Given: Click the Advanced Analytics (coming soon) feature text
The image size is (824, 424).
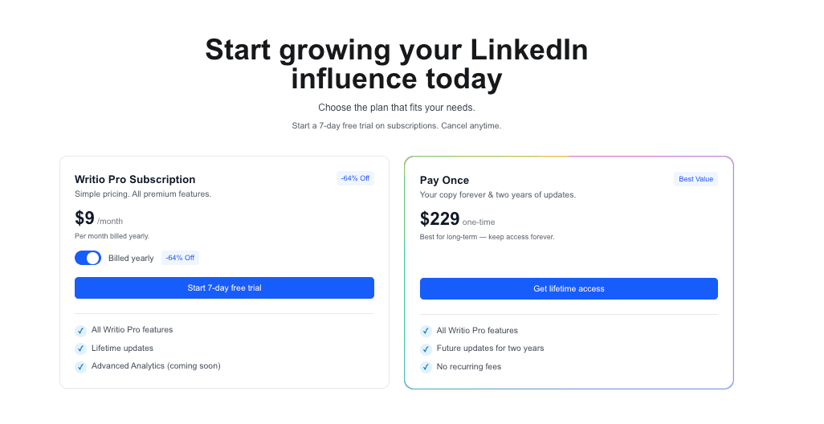Looking at the screenshot, I should tap(156, 366).
